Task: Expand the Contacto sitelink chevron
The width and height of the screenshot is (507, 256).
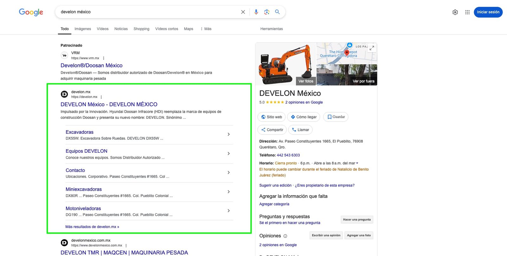Action: tap(229, 173)
